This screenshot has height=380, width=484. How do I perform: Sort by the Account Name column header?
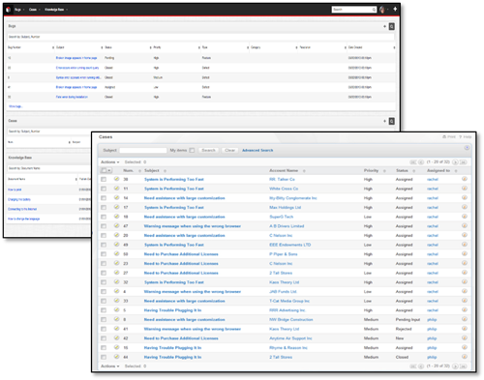[284, 170]
